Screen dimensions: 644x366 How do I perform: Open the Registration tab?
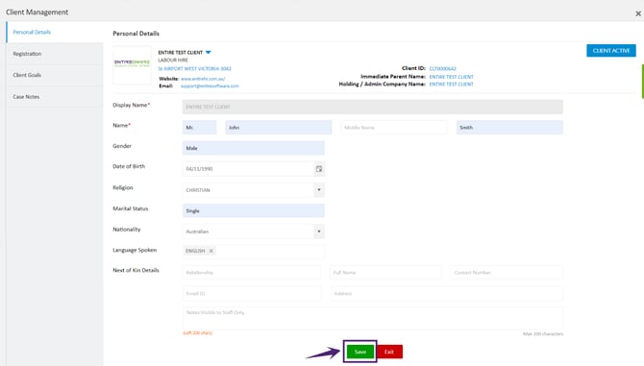click(x=55, y=54)
